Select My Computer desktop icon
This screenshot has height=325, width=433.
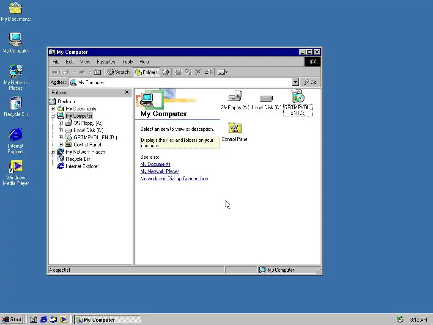16,43
